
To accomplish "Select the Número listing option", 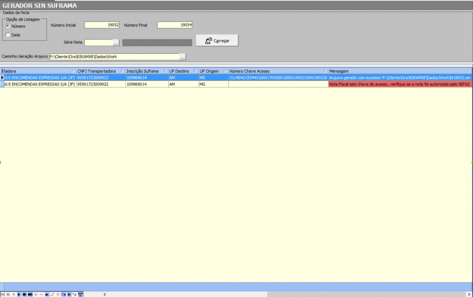I will coord(8,26).
